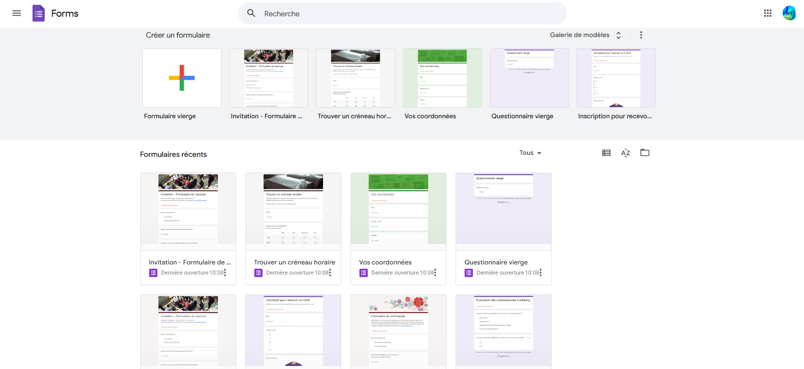Open options for recent Questionnaire vierge form
This screenshot has width=804, height=369.
pos(540,273)
